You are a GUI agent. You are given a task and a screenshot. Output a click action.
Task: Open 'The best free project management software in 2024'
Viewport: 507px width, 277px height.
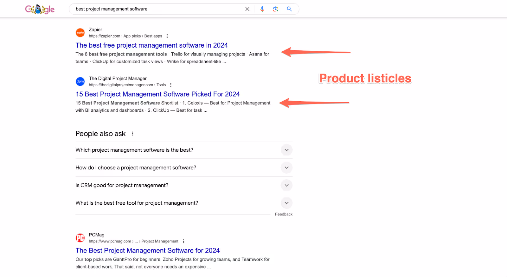[151, 45]
